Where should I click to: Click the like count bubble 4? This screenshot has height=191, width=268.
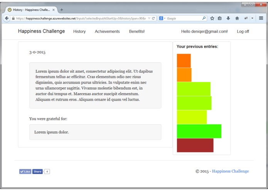(x=47, y=171)
